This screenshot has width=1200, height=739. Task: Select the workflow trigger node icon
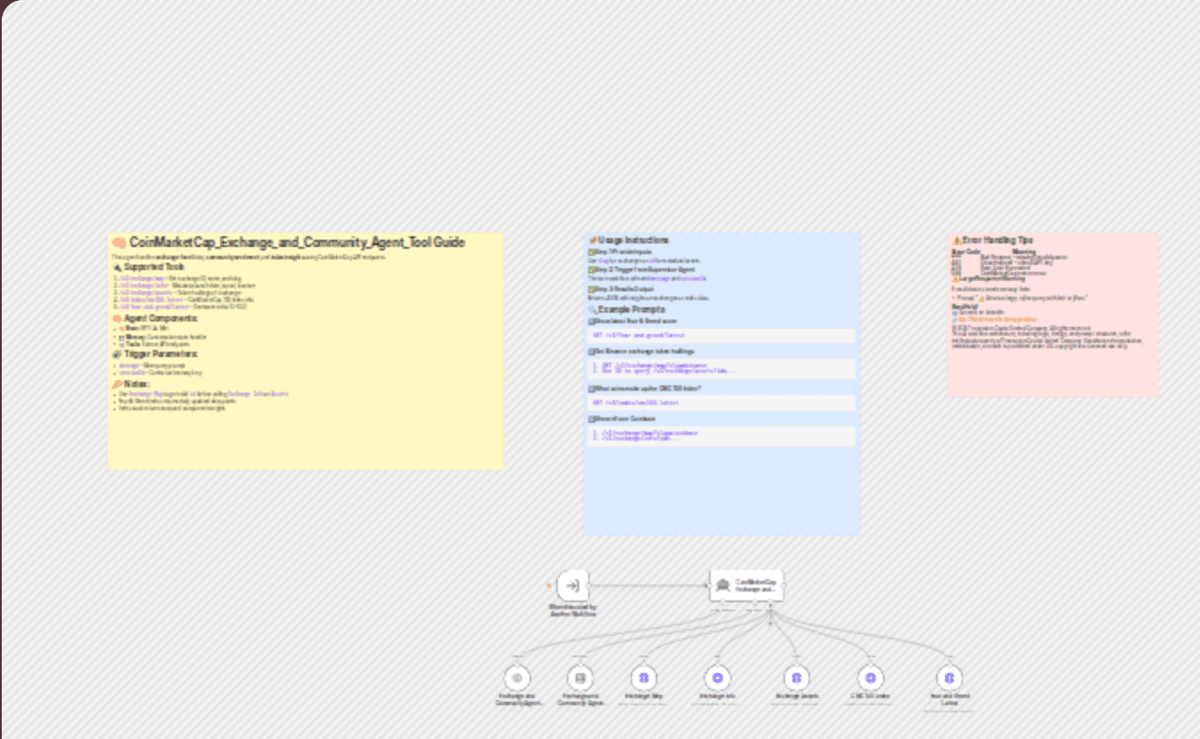[573, 586]
